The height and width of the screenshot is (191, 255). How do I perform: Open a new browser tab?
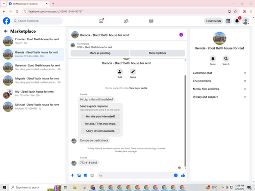[53, 4]
